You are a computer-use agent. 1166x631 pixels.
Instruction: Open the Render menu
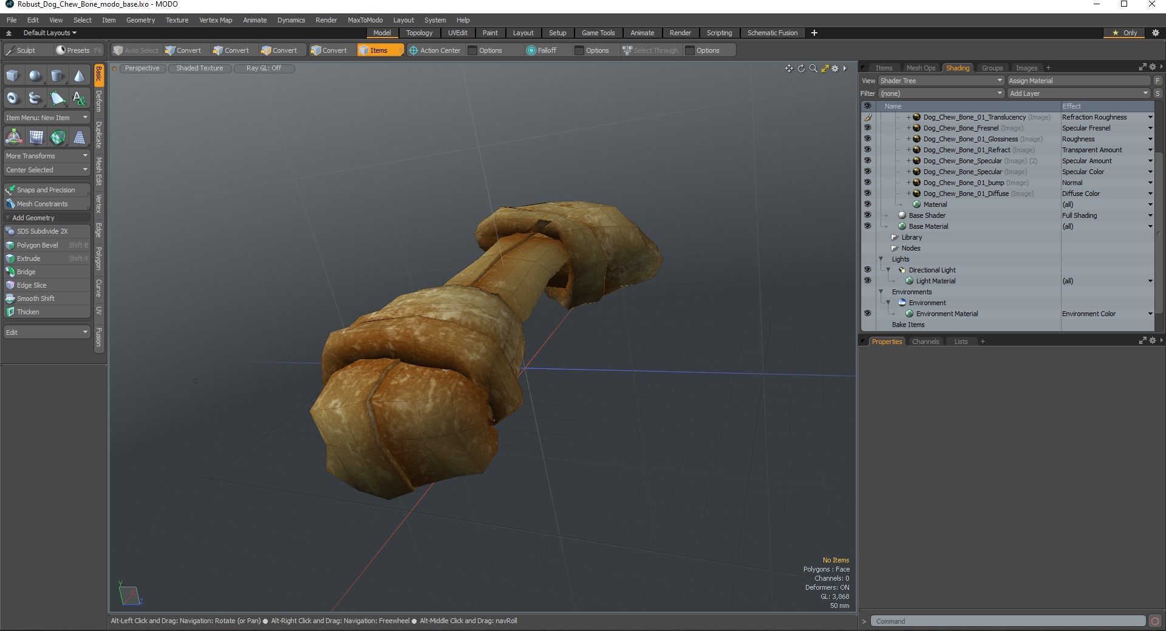pos(326,20)
